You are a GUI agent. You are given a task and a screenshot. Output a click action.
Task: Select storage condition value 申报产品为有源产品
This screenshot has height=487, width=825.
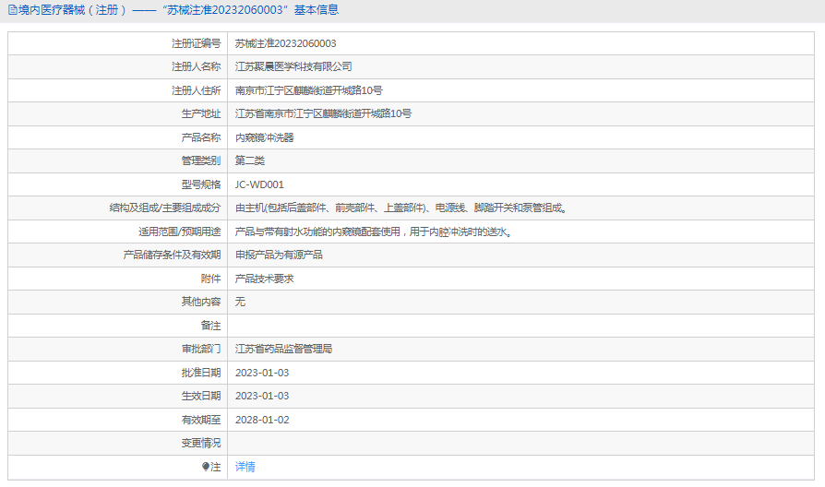(279, 255)
